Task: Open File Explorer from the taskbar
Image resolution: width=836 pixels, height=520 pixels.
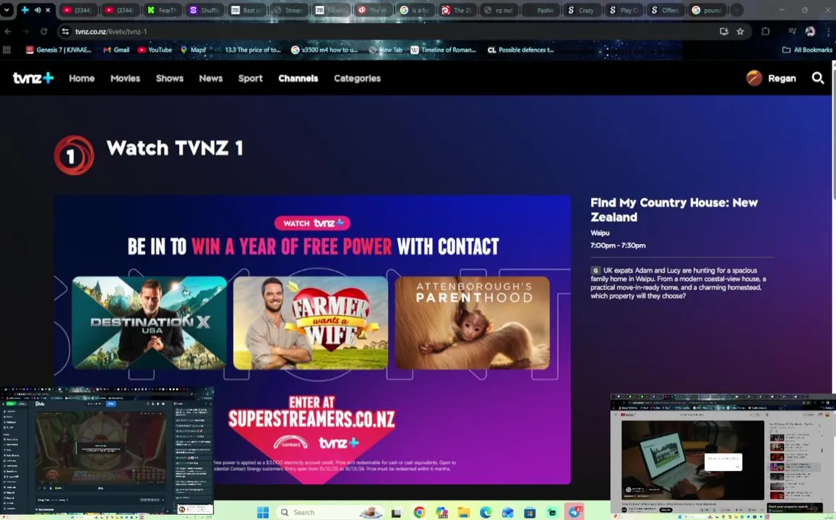Action: pos(464,512)
